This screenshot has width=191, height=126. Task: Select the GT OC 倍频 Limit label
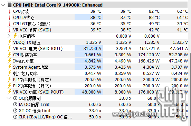(35, 111)
